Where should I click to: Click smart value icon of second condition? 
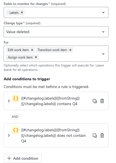click(x=16, y=130)
